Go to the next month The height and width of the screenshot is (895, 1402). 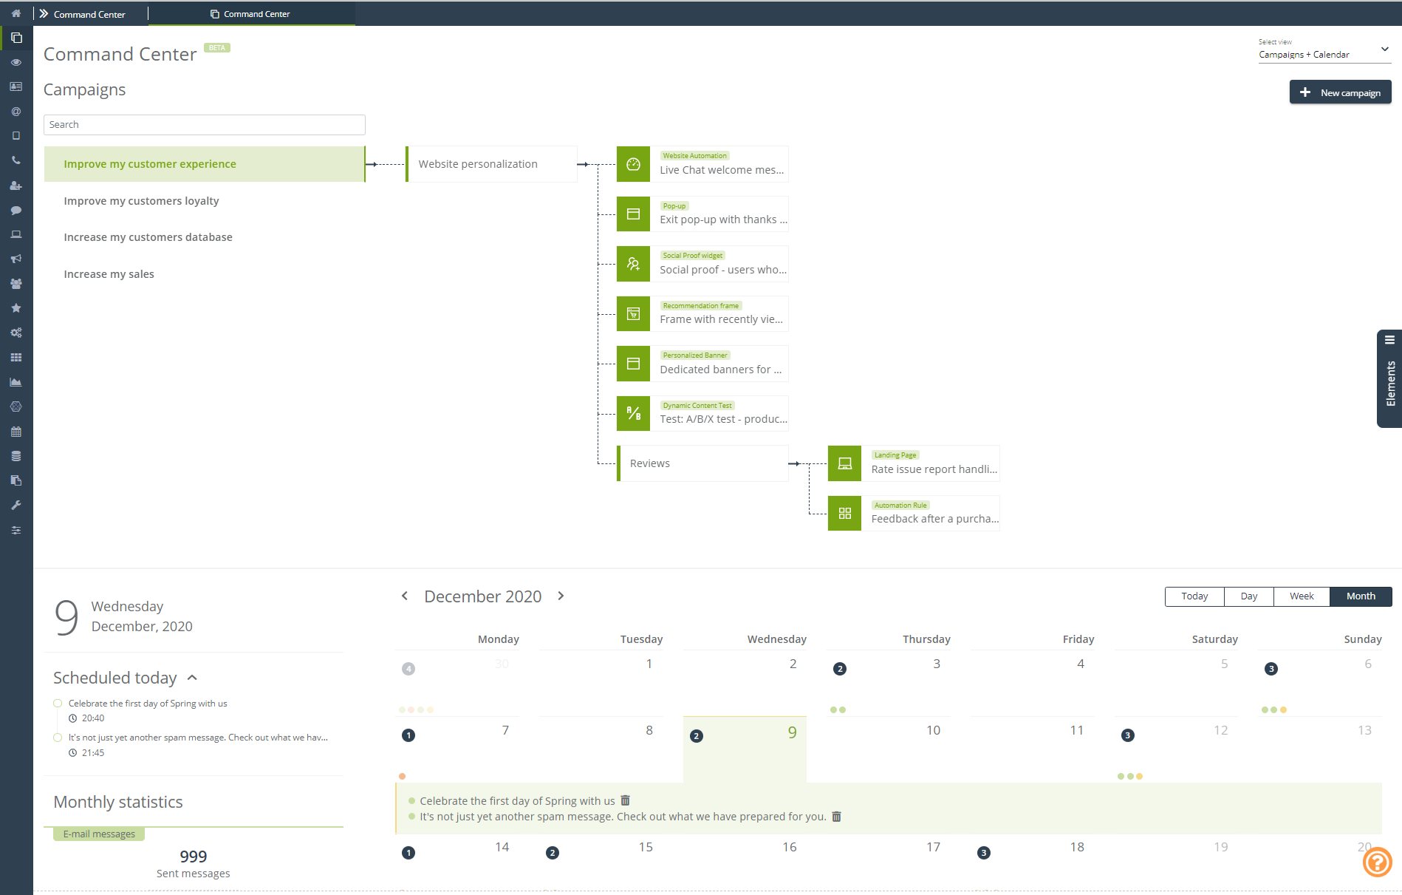561,596
